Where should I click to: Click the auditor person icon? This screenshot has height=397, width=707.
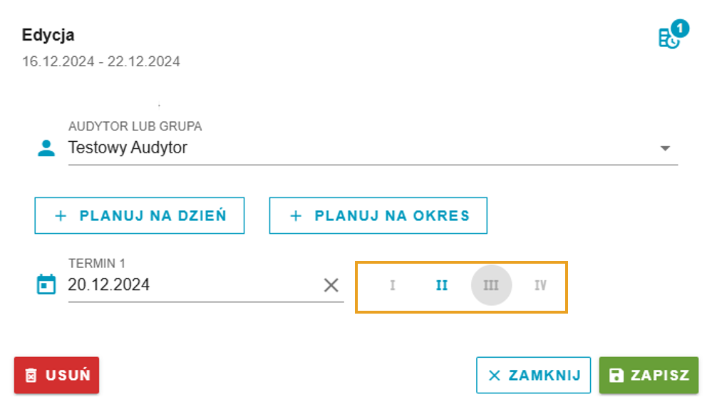[x=46, y=148]
